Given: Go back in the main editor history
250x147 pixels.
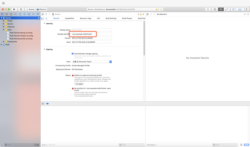Looking at the screenshot, I should click(x=46, y=14).
